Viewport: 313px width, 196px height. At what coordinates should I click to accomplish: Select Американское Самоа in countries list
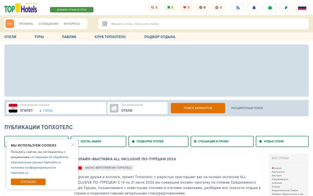pyautogui.click(x=285, y=190)
